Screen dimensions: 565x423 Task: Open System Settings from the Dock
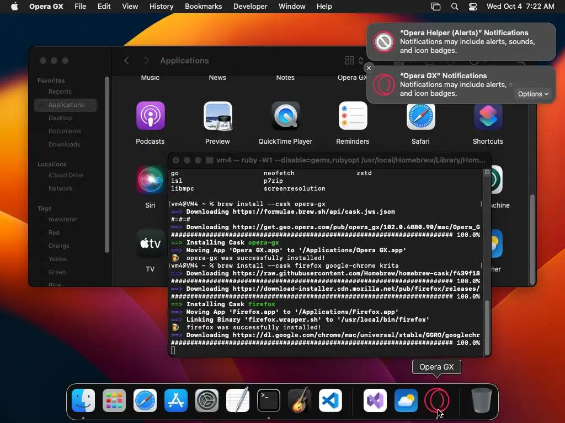tap(207, 400)
